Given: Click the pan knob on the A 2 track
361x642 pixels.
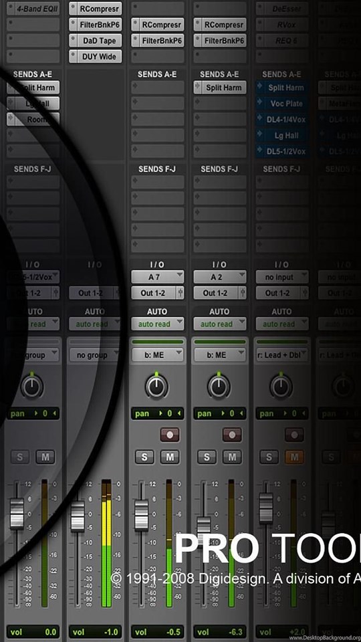Looking at the screenshot, I should [x=219, y=386].
